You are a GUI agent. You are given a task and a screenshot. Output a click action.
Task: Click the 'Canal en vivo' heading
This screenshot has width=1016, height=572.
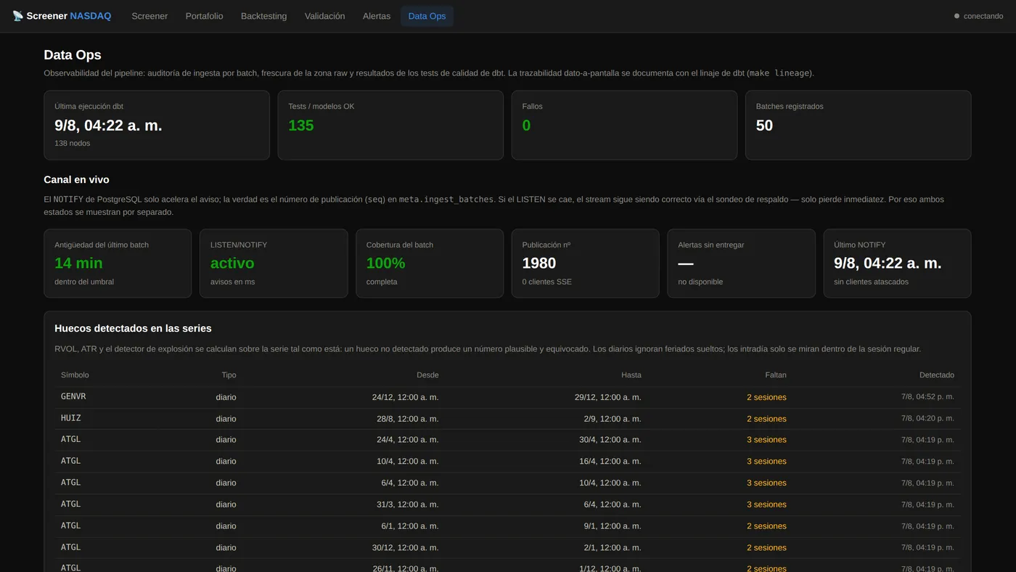(x=76, y=180)
